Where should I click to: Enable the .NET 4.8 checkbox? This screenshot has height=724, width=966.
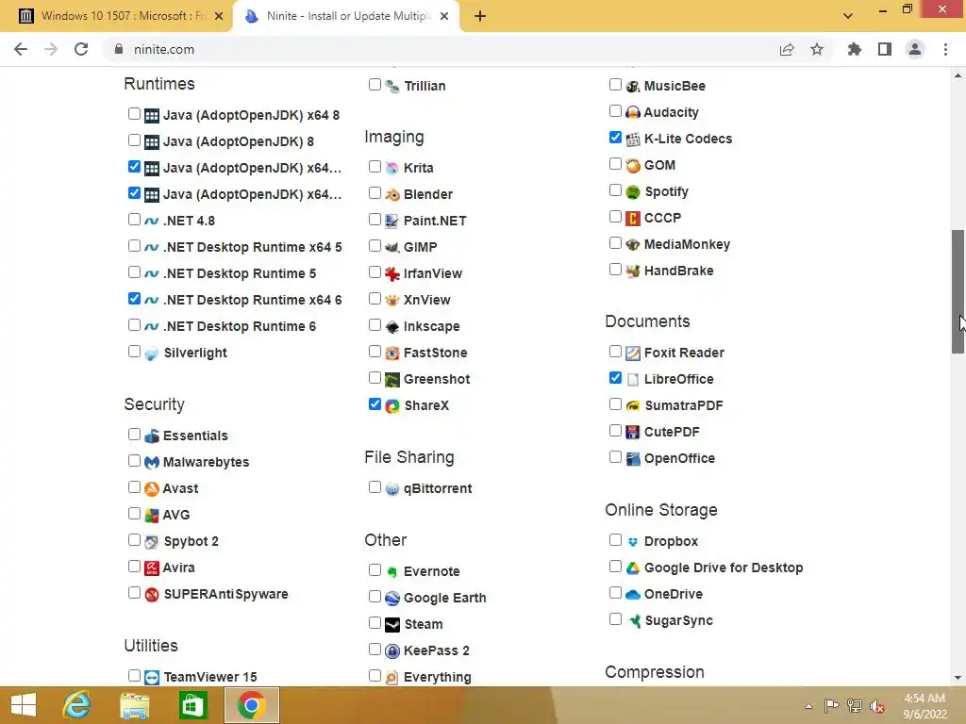click(134, 219)
